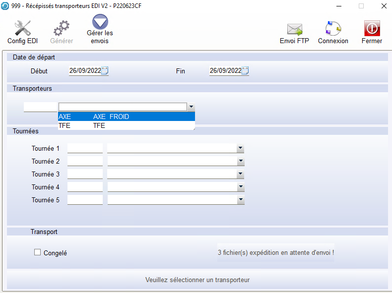
Task: Open the Config EDI tools icon
Action: click(x=22, y=28)
